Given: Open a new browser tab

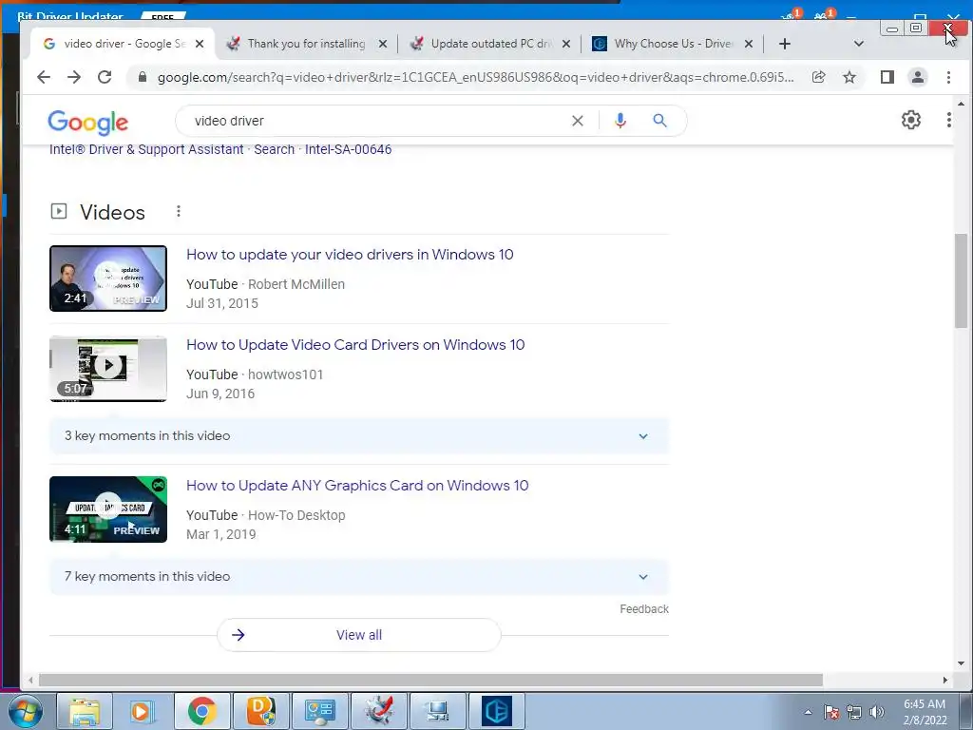Looking at the screenshot, I should click(784, 44).
